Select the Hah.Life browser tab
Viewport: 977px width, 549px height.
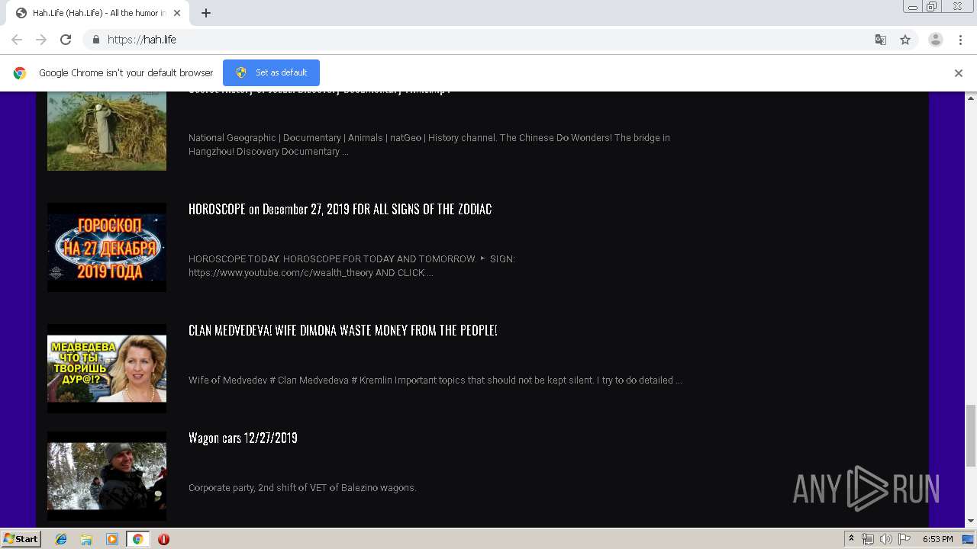click(x=99, y=13)
